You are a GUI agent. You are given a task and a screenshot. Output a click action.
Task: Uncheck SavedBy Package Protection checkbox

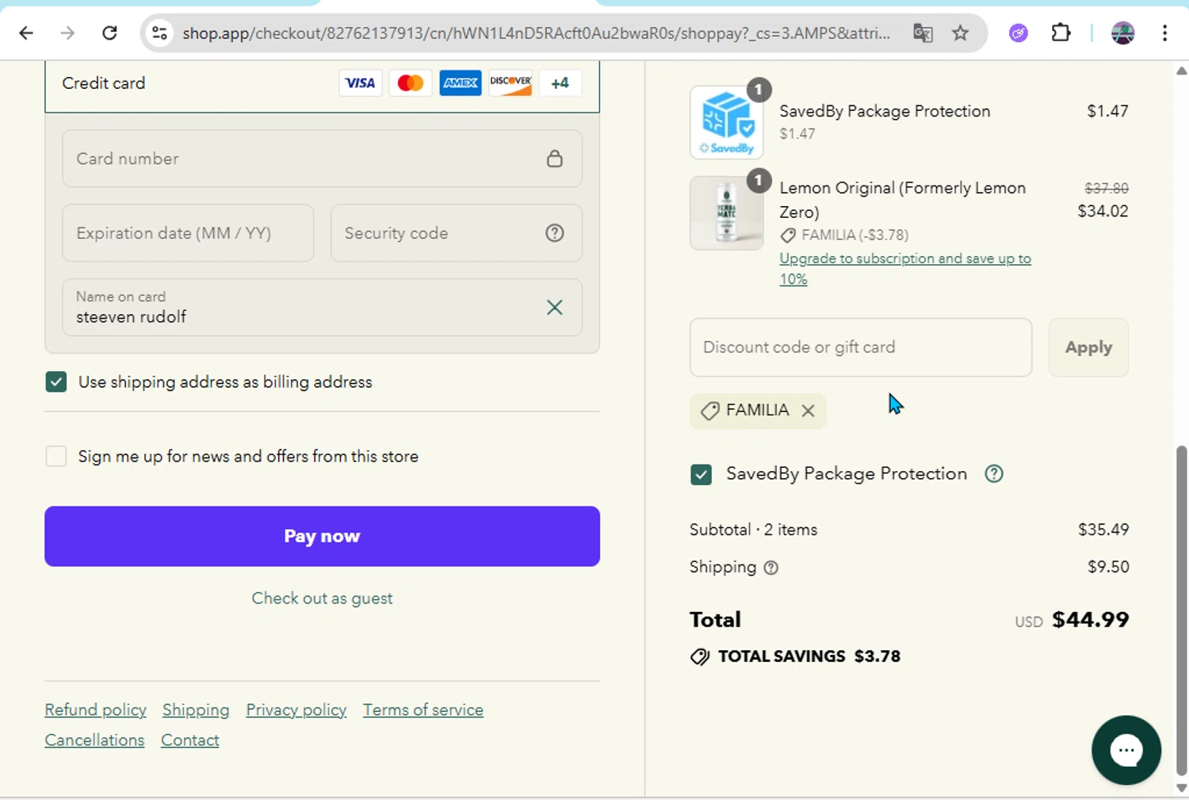pyautogui.click(x=702, y=474)
